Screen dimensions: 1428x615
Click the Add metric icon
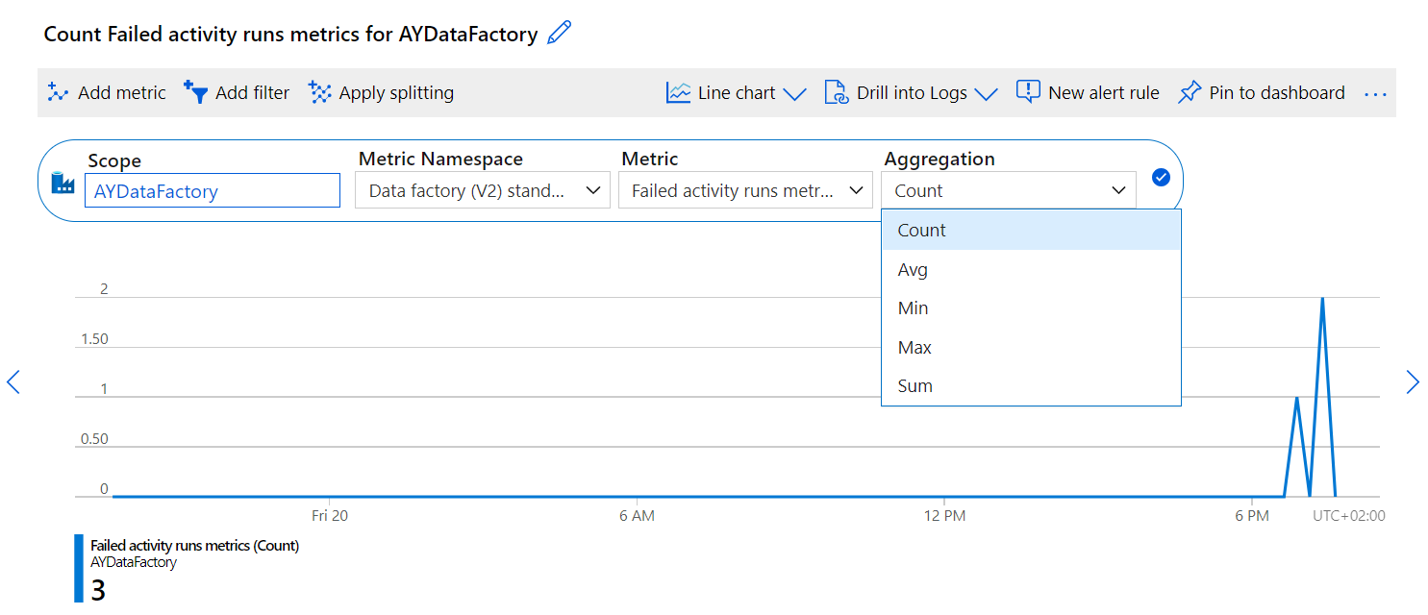[x=59, y=92]
